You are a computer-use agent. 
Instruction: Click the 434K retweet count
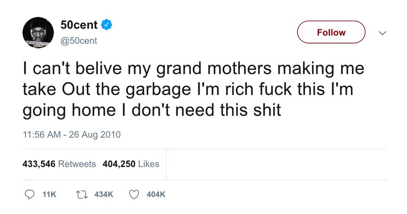coord(103,195)
